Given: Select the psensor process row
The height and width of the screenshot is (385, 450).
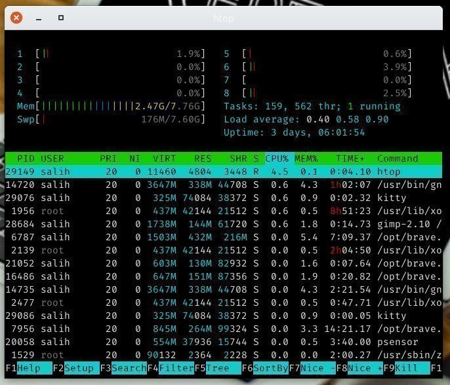Looking at the screenshot, I should pos(223,342).
